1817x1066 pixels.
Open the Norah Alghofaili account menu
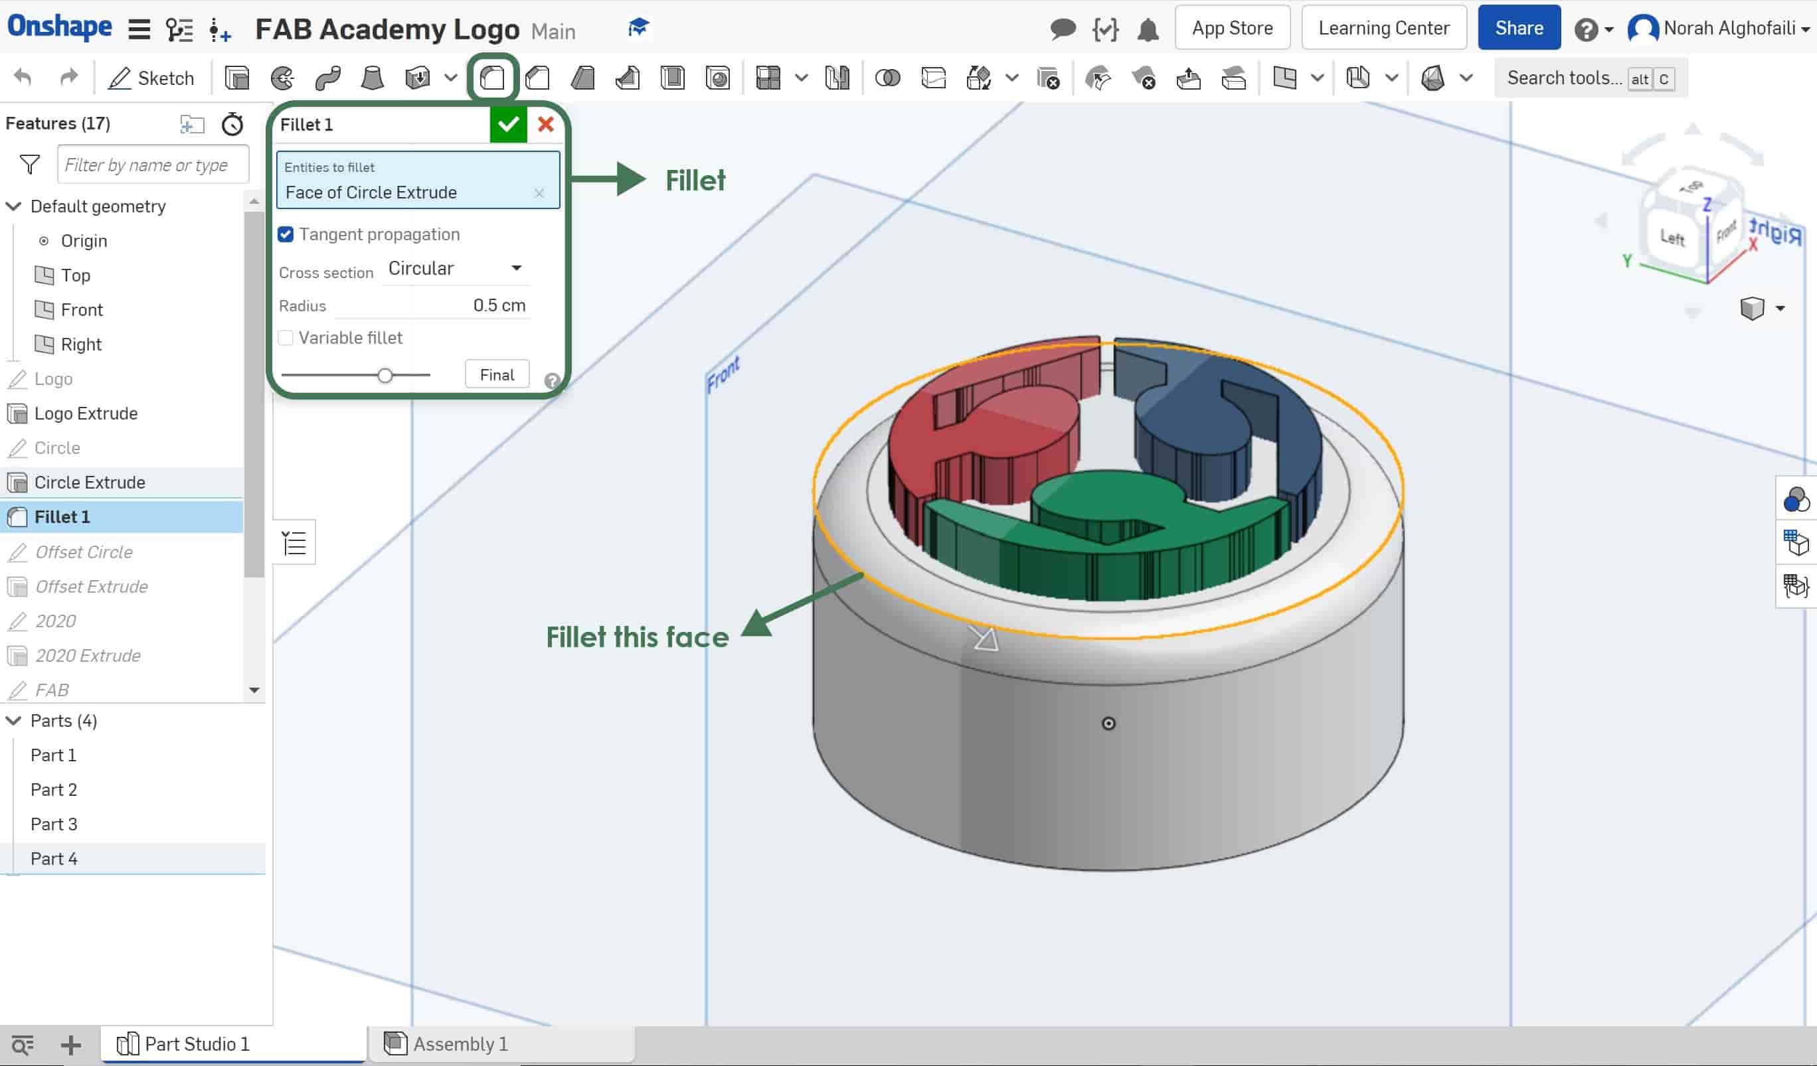[1719, 29]
